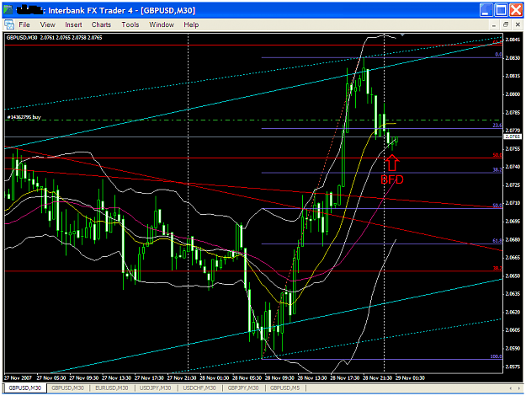Open the Tools menu
This screenshot has height=396, width=526.
(130, 24)
